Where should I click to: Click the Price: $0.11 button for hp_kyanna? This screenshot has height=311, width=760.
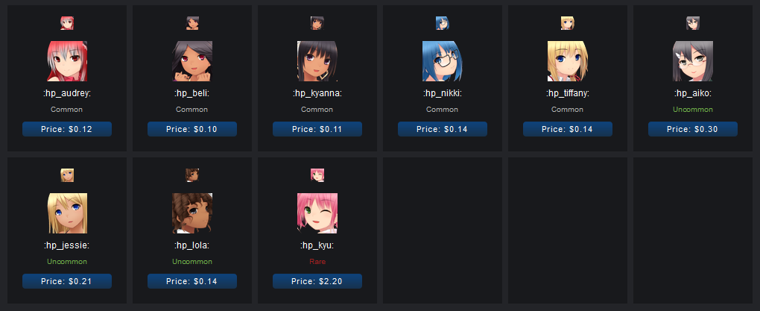tap(317, 129)
